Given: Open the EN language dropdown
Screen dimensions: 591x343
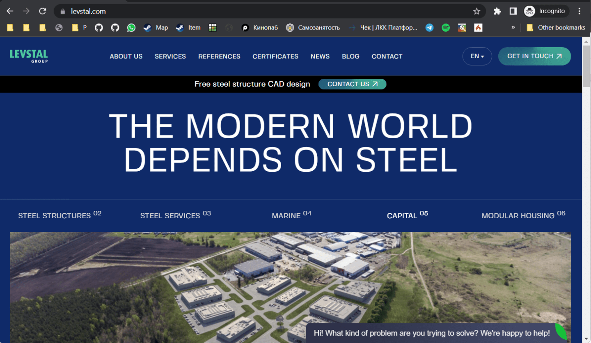Looking at the screenshot, I should 477,56.
